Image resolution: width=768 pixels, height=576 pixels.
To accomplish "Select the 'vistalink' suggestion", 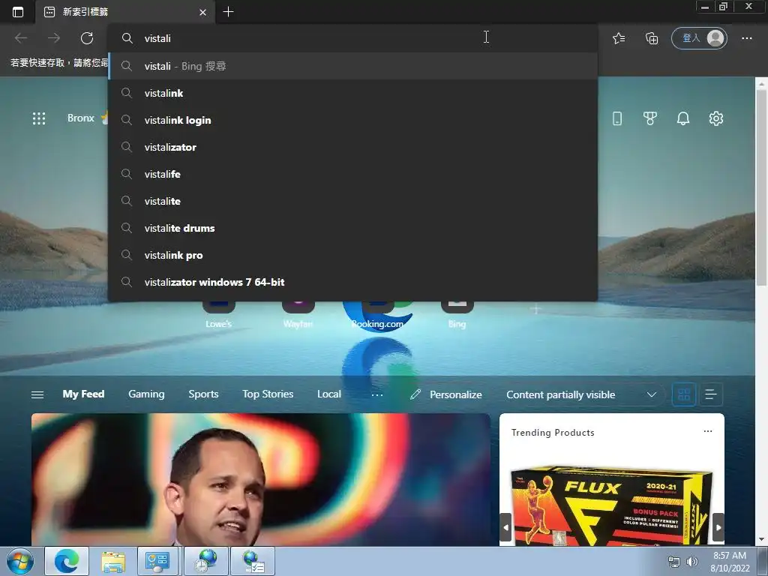I will pyautogui.click(x=352, y=93).
